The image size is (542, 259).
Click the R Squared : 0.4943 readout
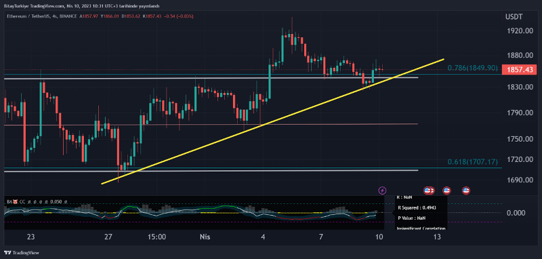click(x=417, y=208)
